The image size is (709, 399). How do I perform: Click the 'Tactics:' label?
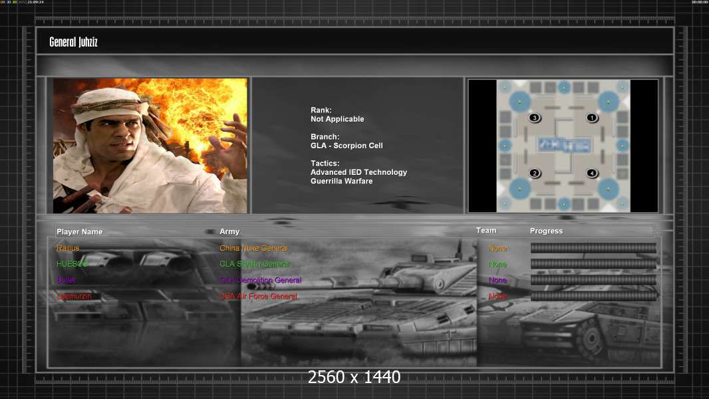(x=325, y=164)
